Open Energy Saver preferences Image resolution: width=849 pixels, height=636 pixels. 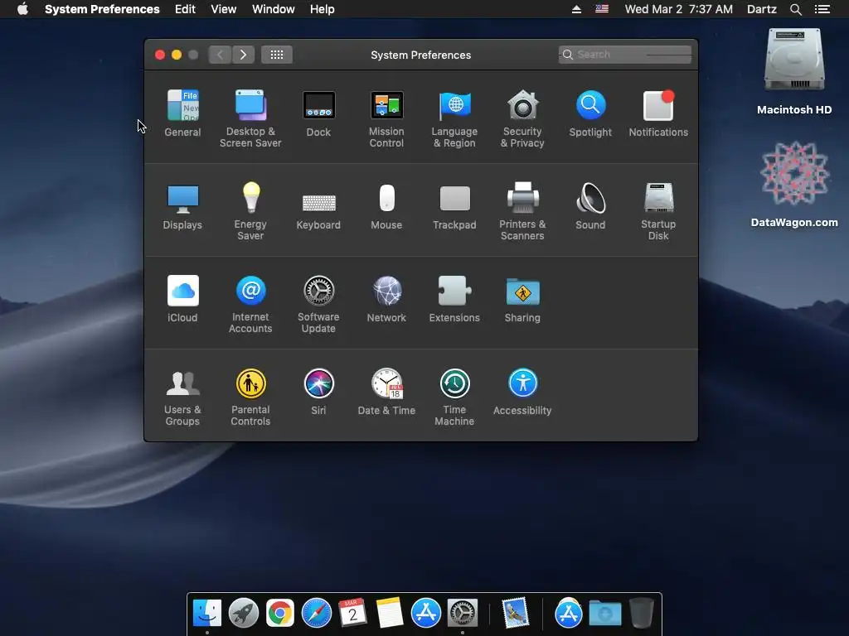(x=250, y=211)
